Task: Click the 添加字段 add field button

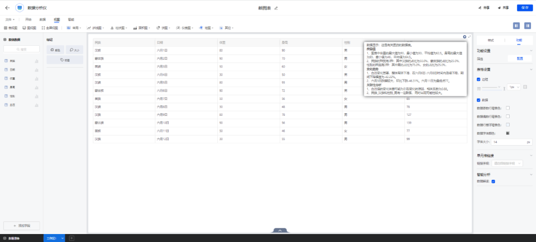Action: point(21,226)
